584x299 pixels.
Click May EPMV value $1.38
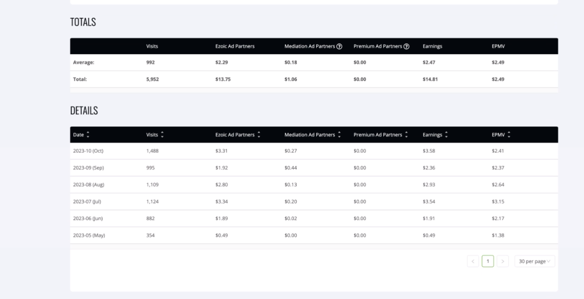tap(498, 235)
